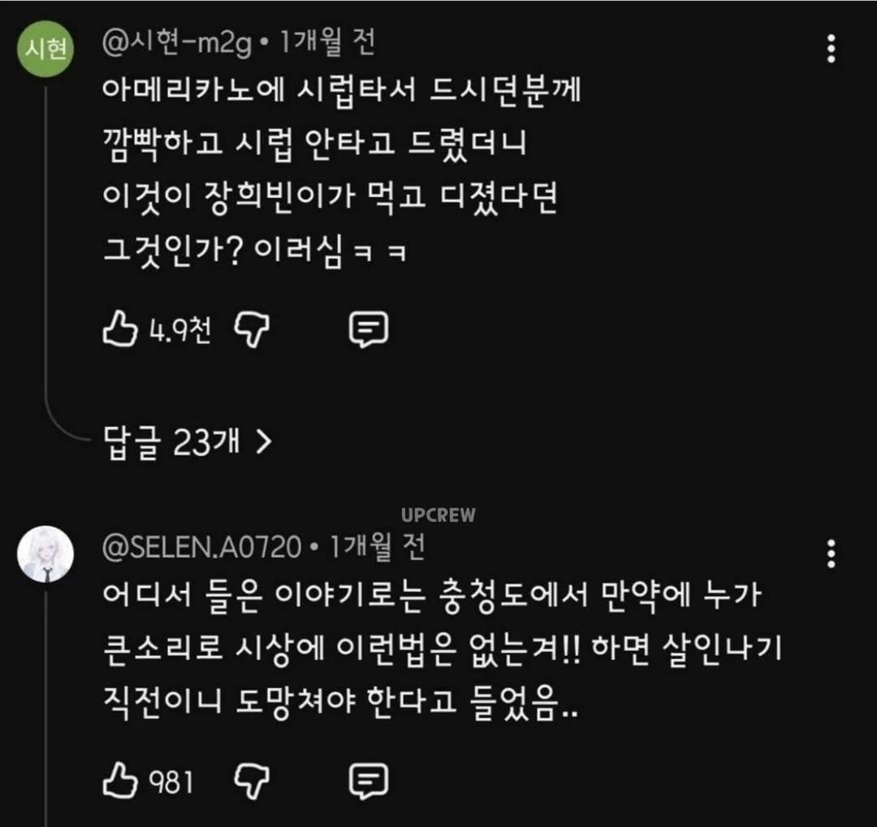877x827 pixels.
Task: Click the chevron next to 답글 23개
Action: click(x=262, y=441)
